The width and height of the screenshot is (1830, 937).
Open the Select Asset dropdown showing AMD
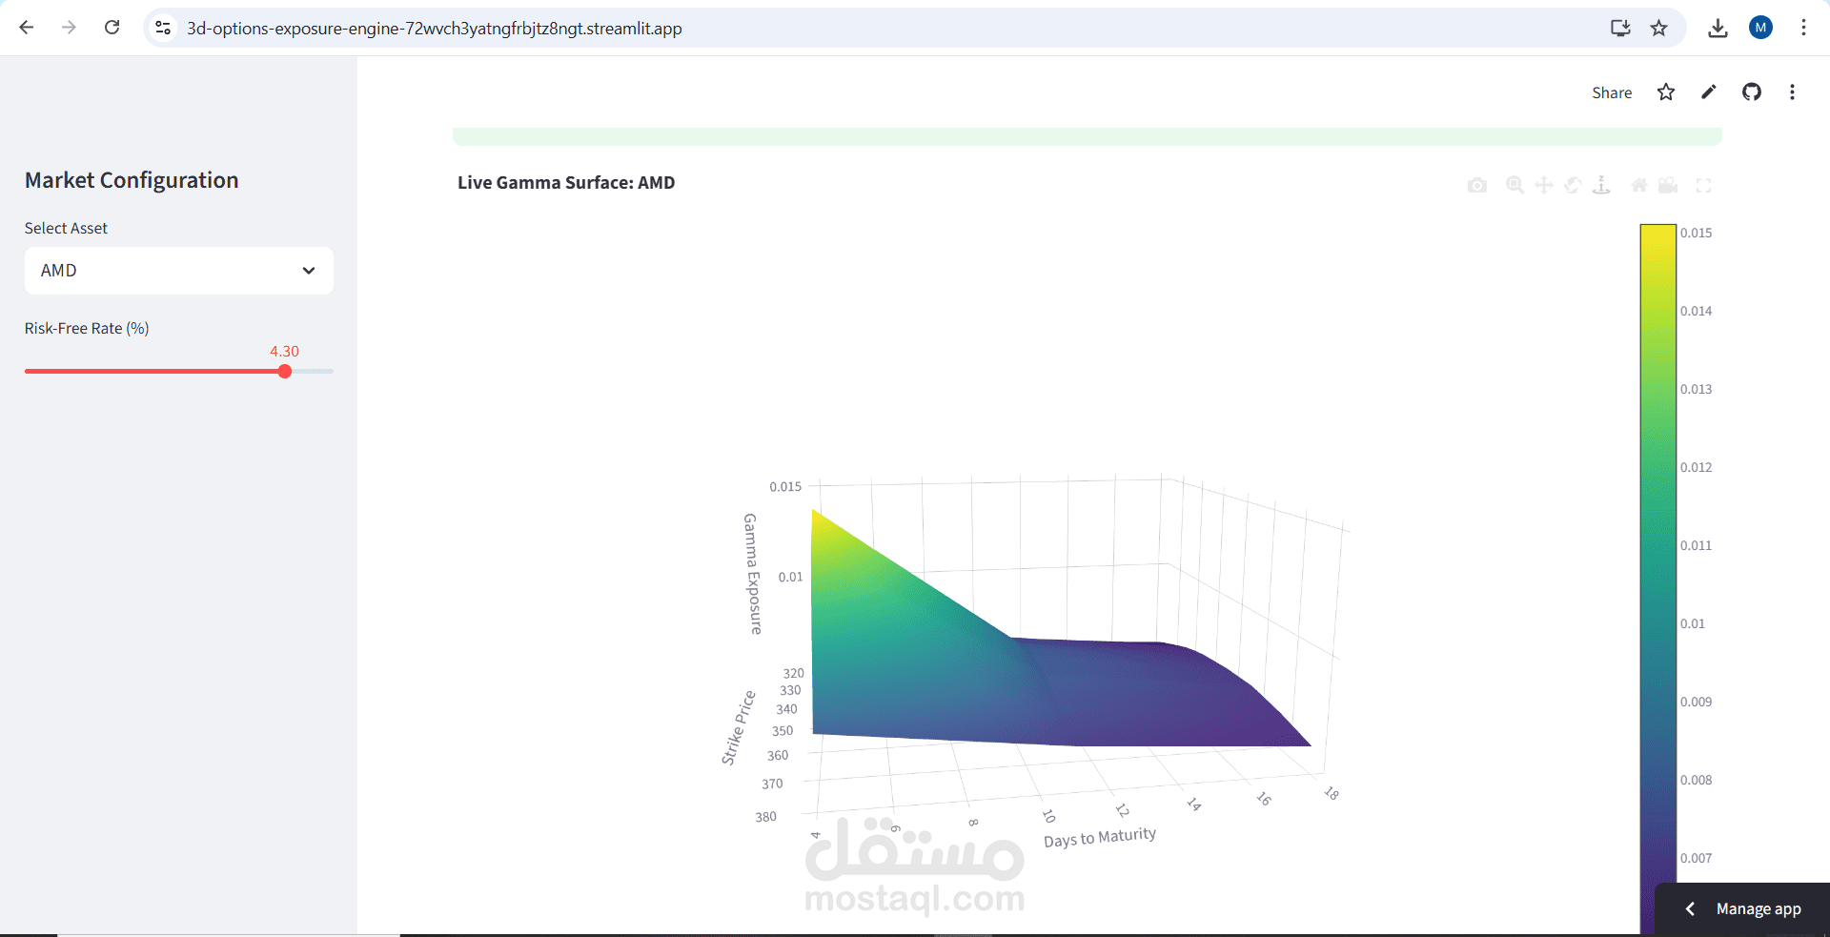pyautogui.click(x=179, y=271)
